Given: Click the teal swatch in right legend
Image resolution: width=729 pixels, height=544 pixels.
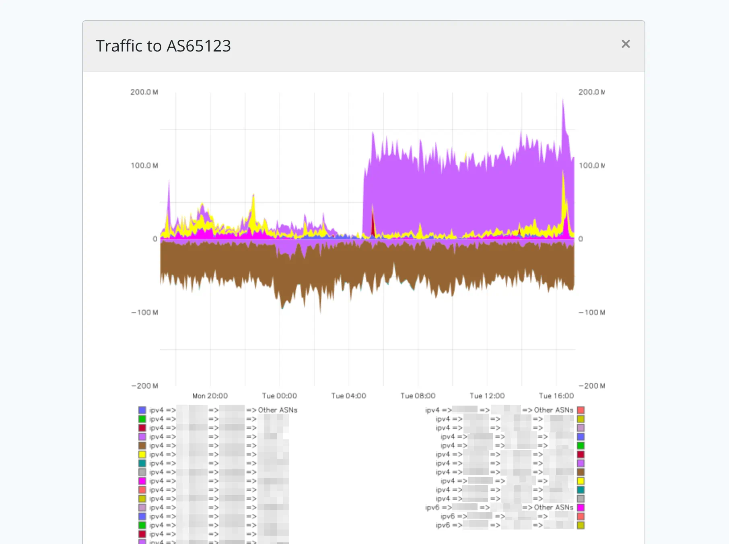Looking at the screenshot, I should pos(581,490).
